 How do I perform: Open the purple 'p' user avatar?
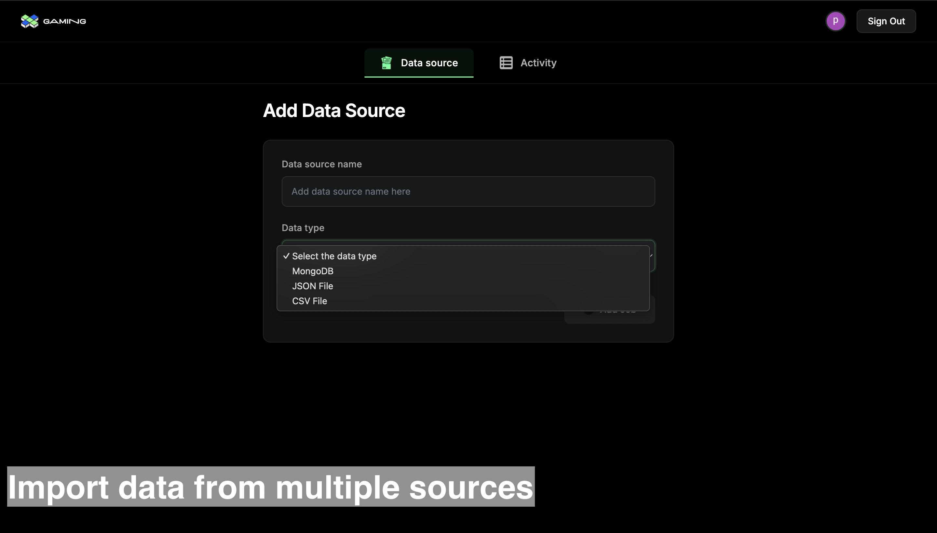tap(835, 21)
